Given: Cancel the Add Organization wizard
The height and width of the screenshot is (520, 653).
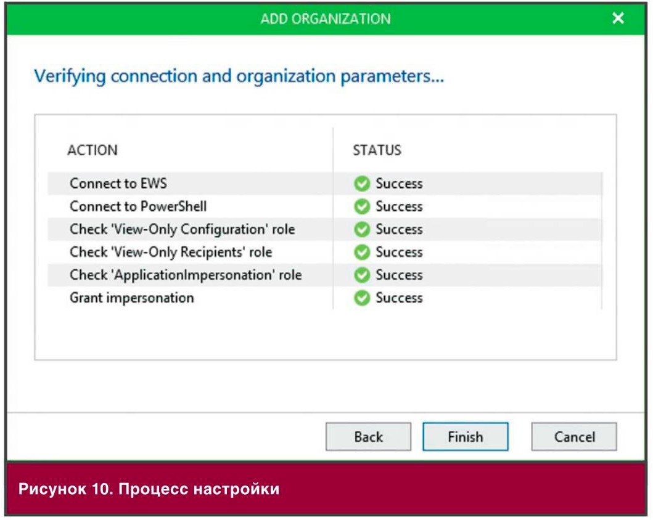Looking at the screenshot, I should pos(574,436).
